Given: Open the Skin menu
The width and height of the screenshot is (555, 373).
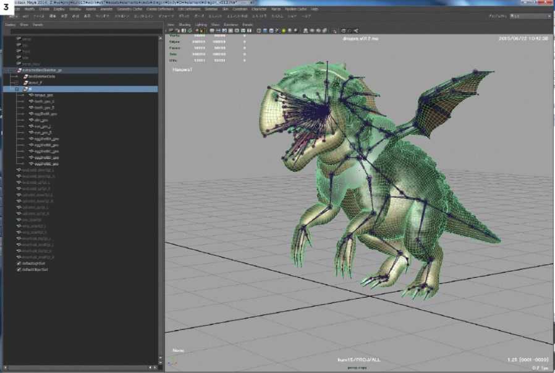Looking at the screenshot, I should (226, 9).
